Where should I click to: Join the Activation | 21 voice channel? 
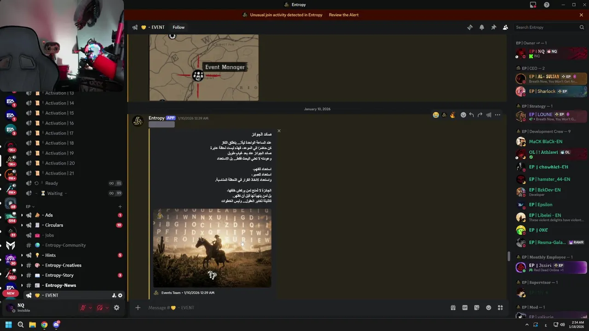tap(74, 173)
